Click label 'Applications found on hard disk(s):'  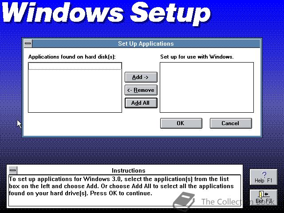pos(72,57)
